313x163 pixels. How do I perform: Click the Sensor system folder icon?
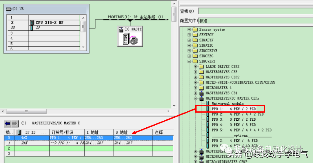[x=195, y=30]
